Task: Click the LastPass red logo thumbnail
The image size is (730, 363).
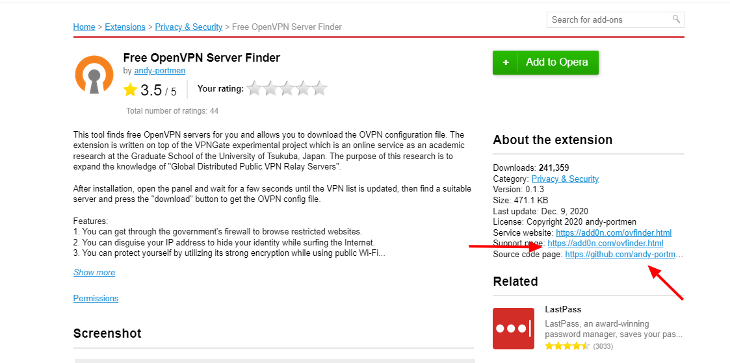Action: 514,328
